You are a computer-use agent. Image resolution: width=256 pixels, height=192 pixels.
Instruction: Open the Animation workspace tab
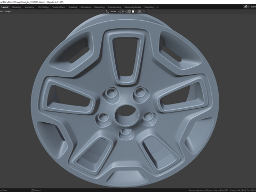tap(85, 7)
